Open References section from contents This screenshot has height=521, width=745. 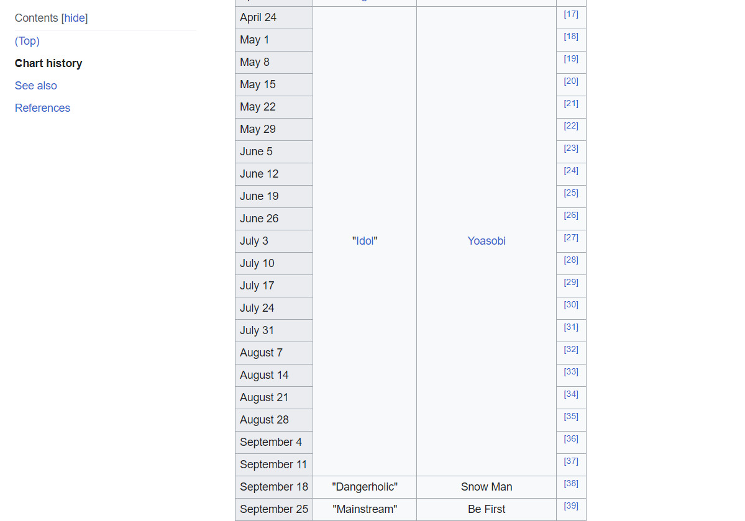click(x=42, y=108)
